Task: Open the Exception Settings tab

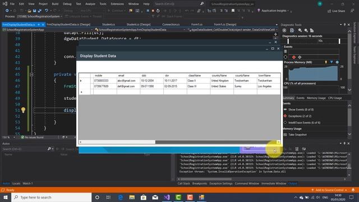Action: pyautogui.click(x=220, y=183)
